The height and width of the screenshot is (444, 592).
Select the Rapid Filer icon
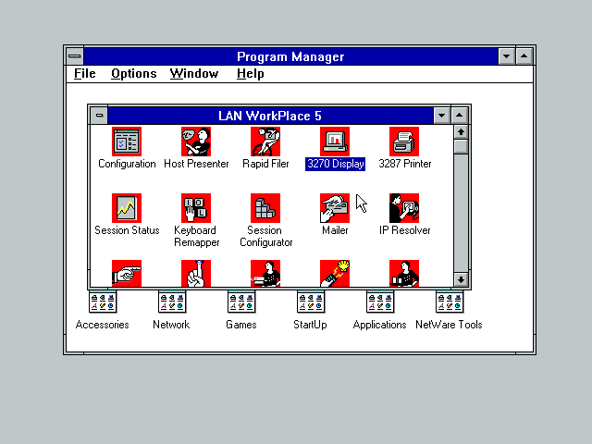(x=265, y=142)
